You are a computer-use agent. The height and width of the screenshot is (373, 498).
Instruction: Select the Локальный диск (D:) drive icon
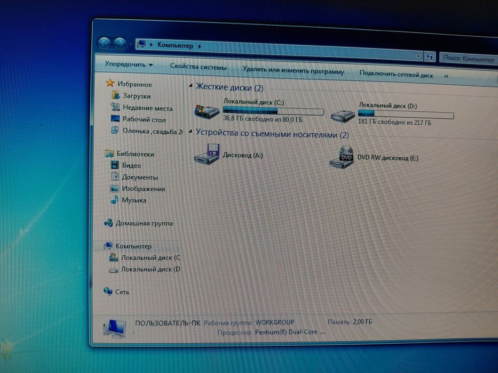coord(342,116)
